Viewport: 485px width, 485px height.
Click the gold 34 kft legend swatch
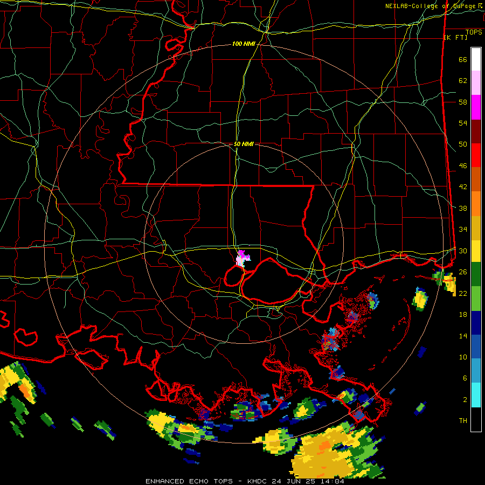[476, 228]
